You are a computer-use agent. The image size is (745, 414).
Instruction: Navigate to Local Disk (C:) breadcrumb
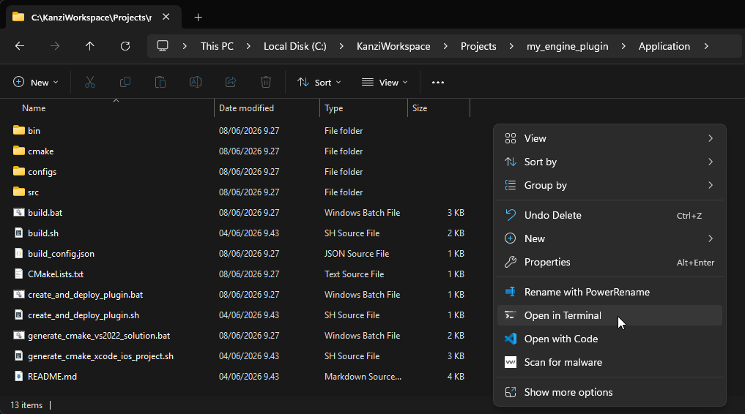point(295,46)
